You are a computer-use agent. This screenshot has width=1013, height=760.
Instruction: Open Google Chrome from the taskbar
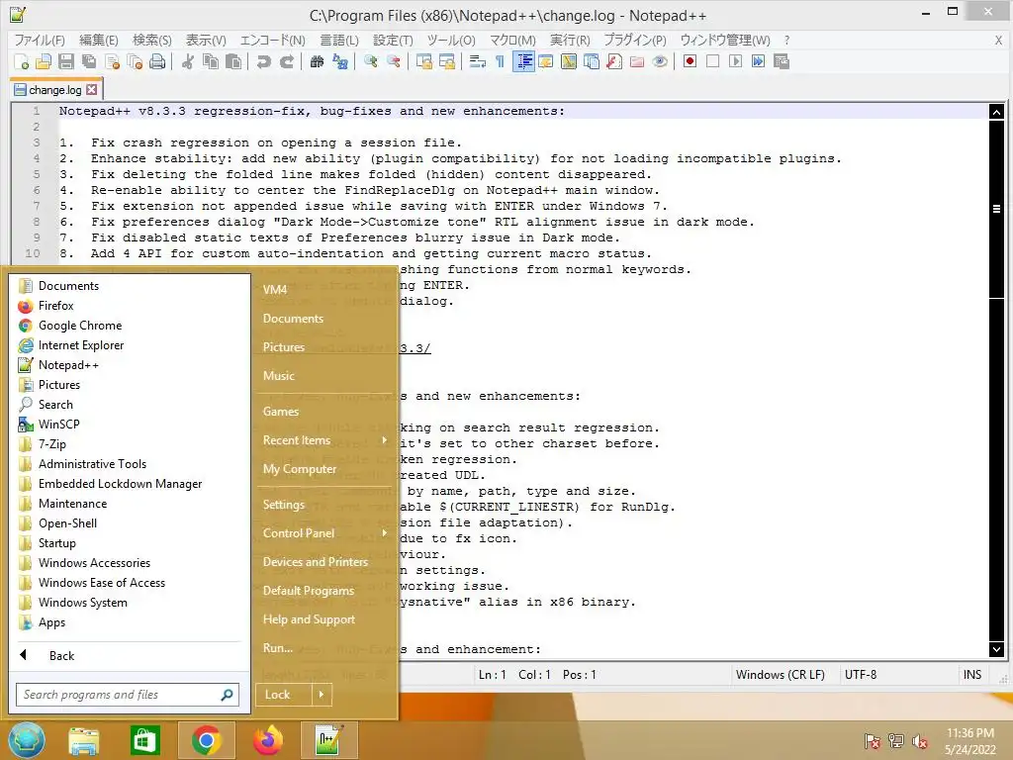point(206,740)
